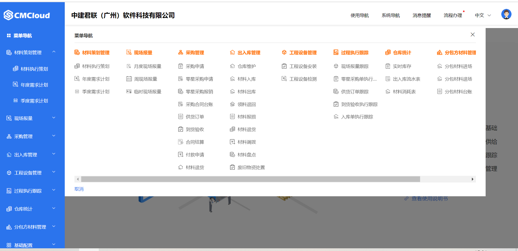Expand the 采购管理 sidebar chevron
Viewport: 518px width, 251px height.
[x=54, y=136]
